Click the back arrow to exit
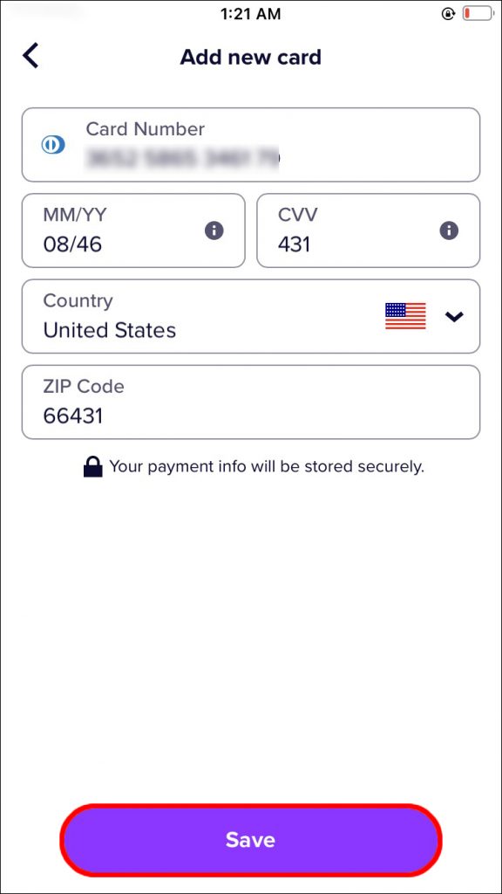This screenshot has height=894, width=502. point(31,55)
